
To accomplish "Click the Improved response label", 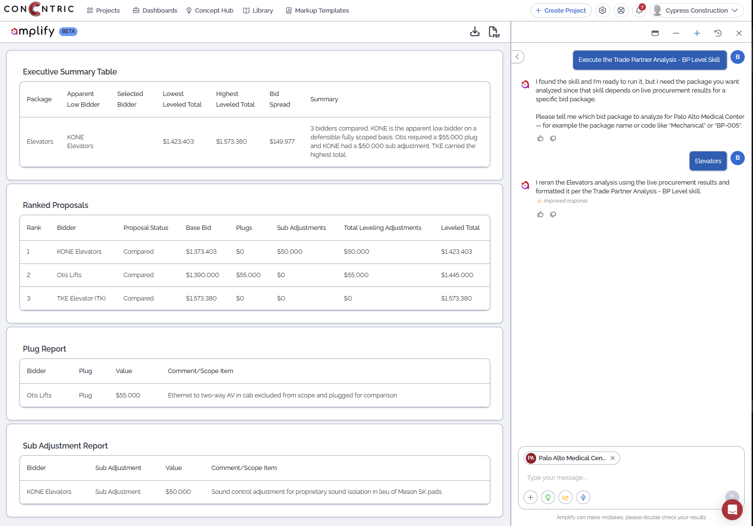I will click(562, 201).
